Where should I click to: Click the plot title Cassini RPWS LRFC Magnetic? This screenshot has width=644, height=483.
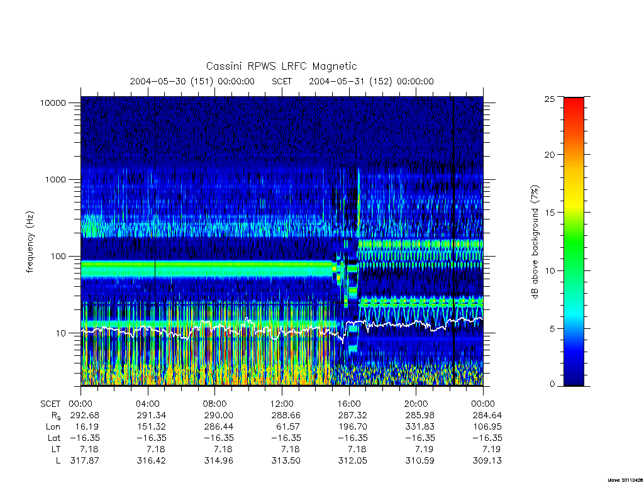pos(281,66)
